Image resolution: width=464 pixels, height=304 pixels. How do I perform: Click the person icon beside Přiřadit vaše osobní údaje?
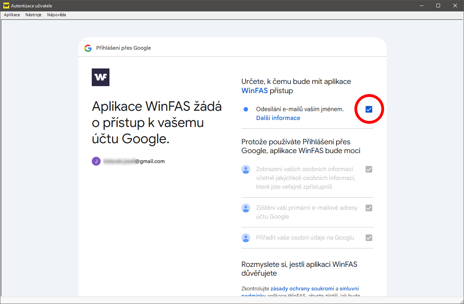pyautogui.click(x=246, y=238)
